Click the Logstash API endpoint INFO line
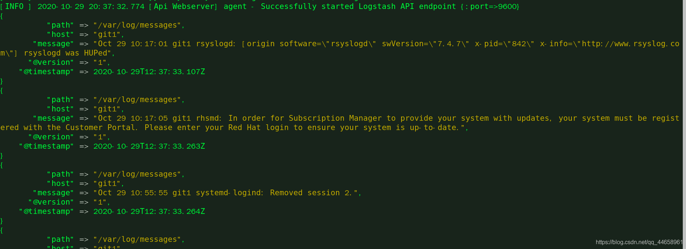The image size is (686, 249). [260, 6]
